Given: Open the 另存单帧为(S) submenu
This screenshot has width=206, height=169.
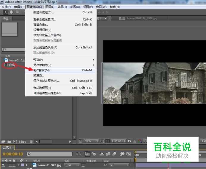Looking at the screenshot, I should [x=42, y=65].
